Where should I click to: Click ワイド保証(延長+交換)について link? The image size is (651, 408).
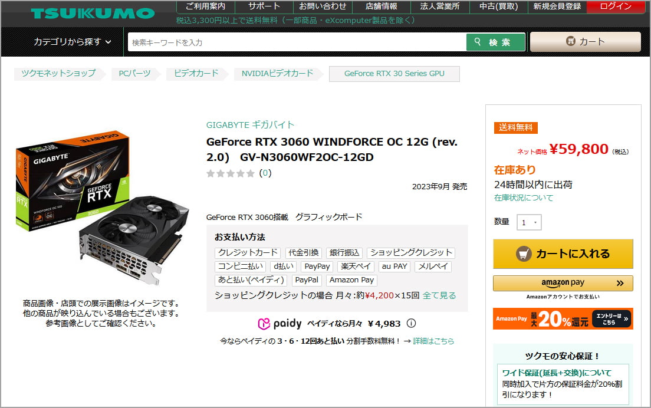point(557,373)
